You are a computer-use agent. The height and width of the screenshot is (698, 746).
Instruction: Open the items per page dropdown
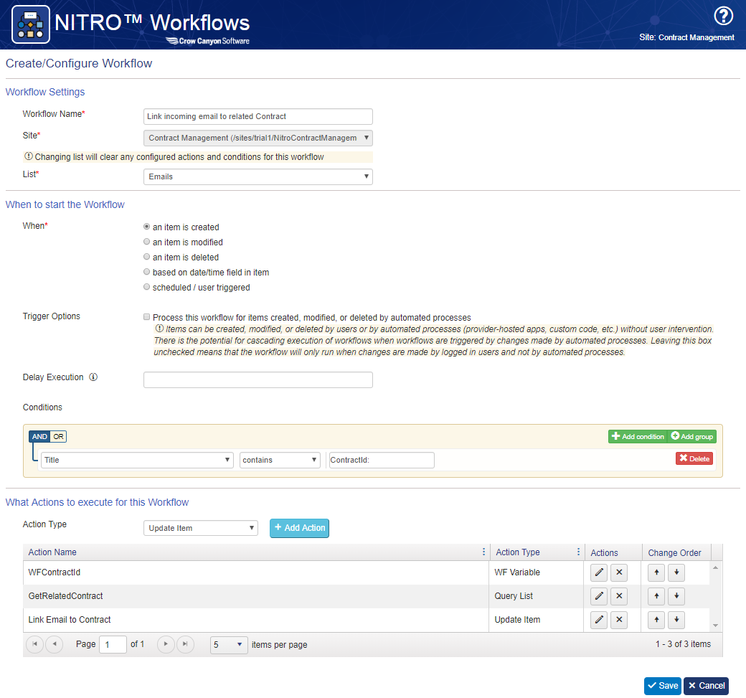click(x=229, y=645)
